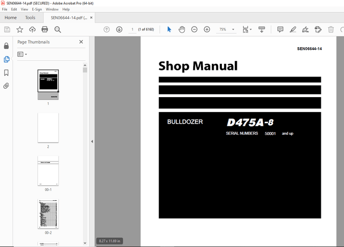Print the document with printer icon
This screenshot has width=344, height=247.
[45, 29]
